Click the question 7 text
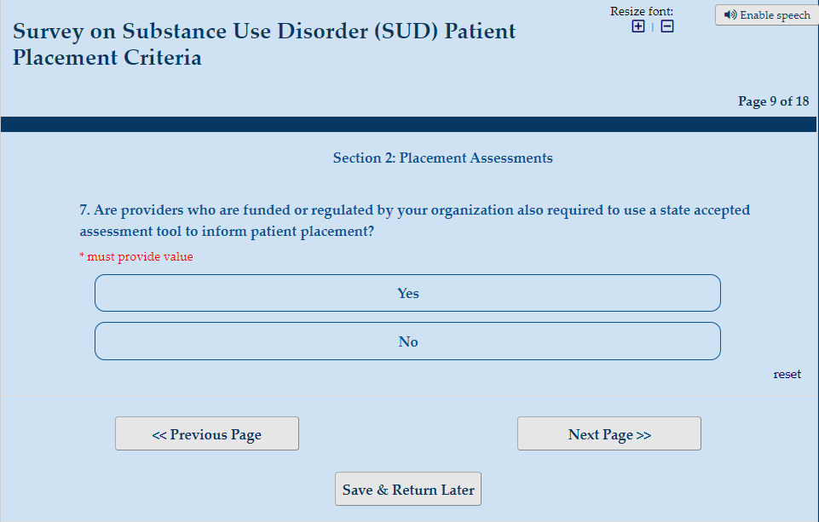This screenshot has height=522, width=819. (x=414, y=221)
